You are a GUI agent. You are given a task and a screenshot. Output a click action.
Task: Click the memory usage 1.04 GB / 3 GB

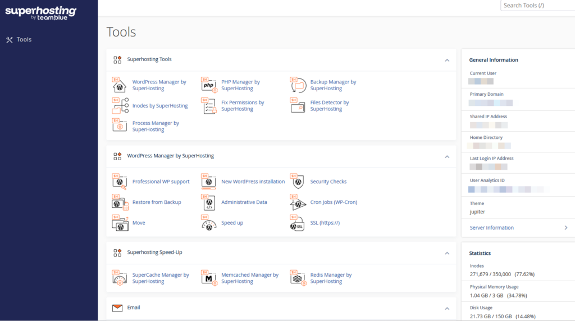coord(486,295)
